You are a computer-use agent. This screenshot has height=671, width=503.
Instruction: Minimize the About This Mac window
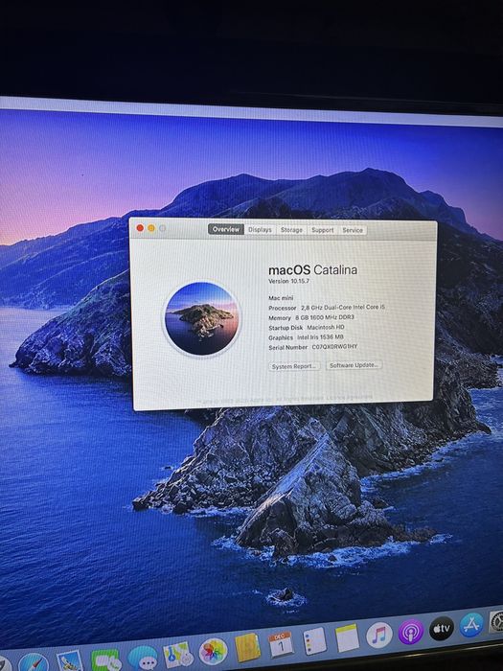151,228
